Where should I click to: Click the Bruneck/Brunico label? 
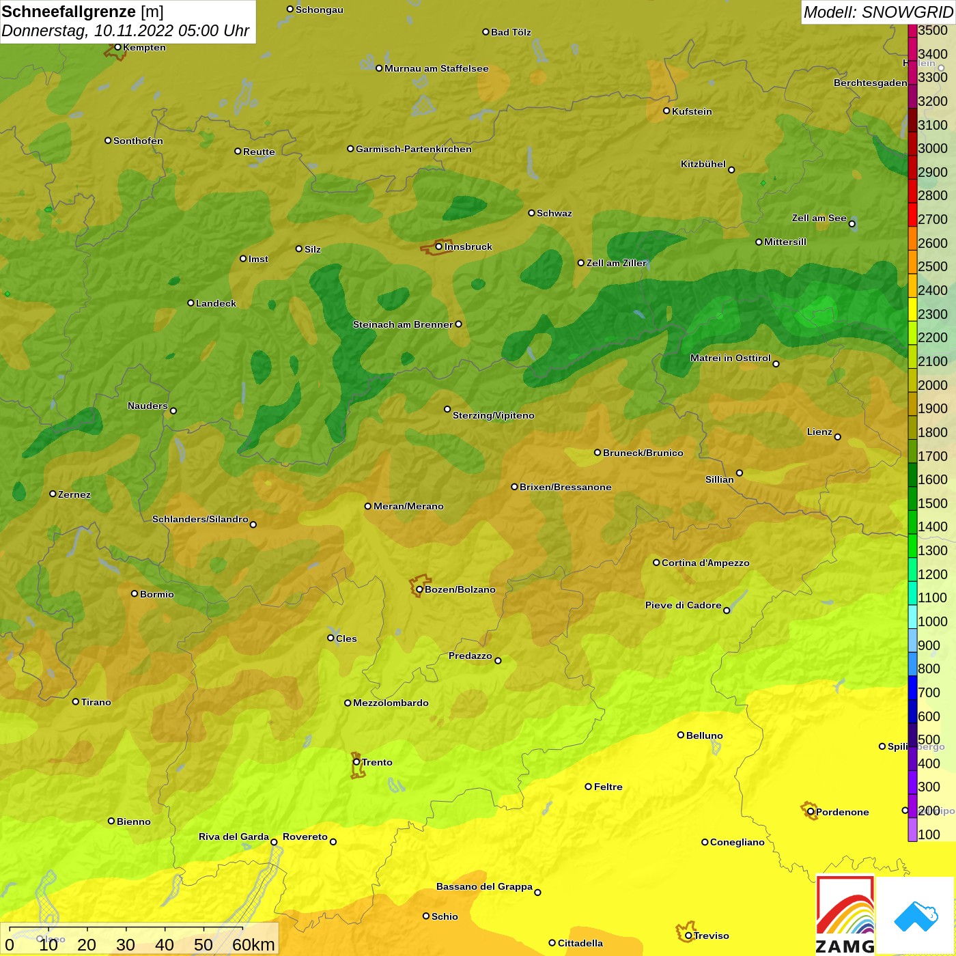point(643,453)
